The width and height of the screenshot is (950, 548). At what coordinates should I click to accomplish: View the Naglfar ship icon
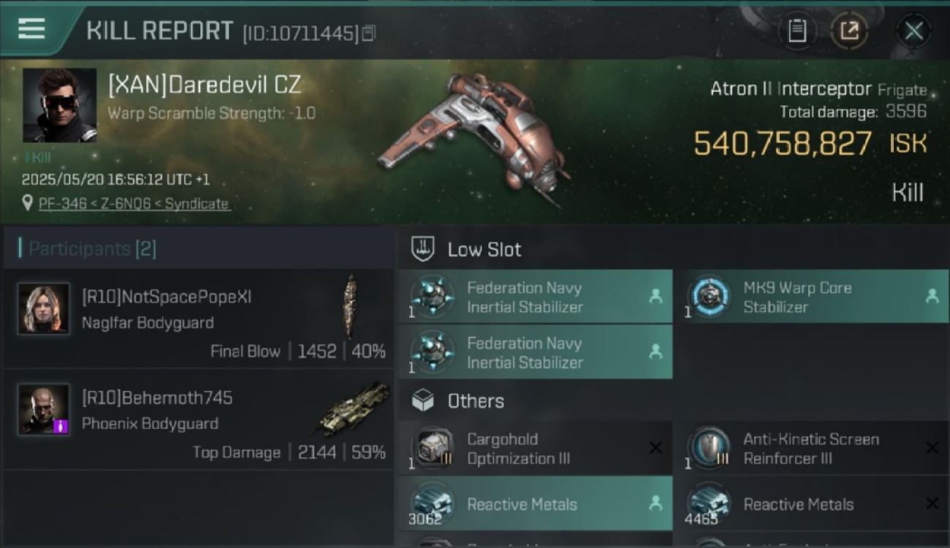(x=350, y=305)
